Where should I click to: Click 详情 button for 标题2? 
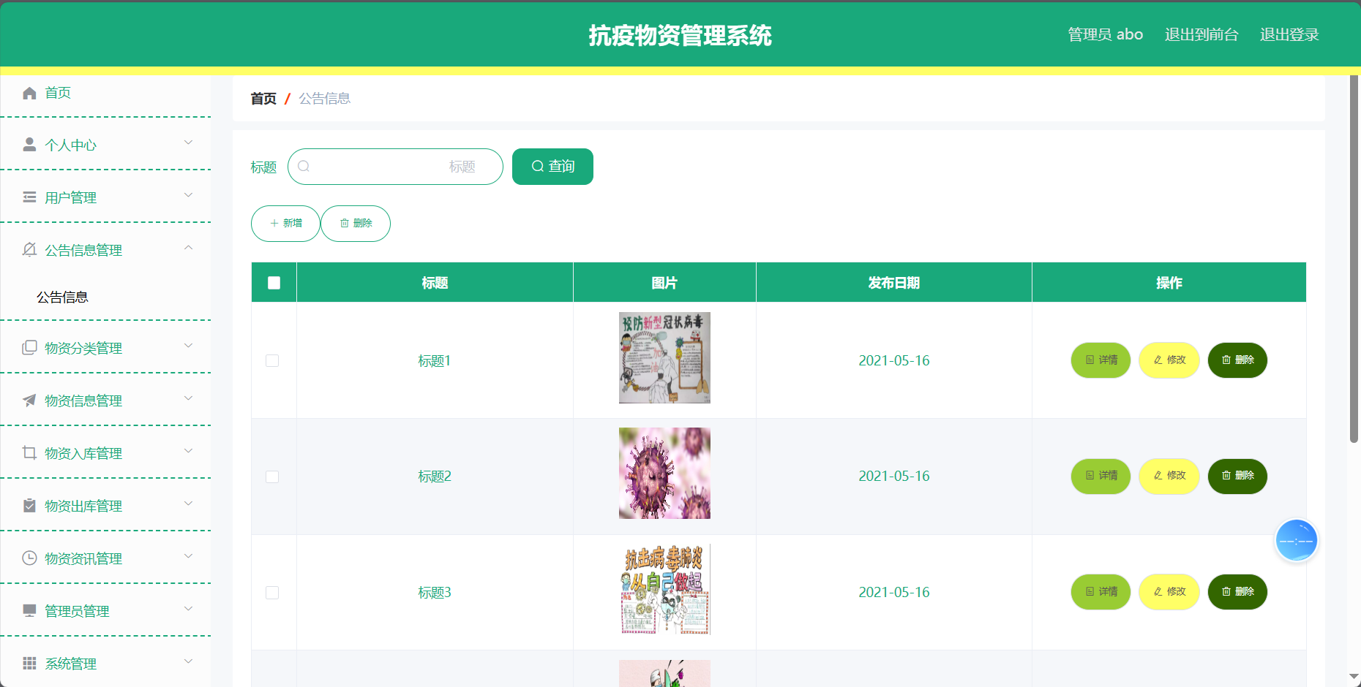[x=1101, y=477]
